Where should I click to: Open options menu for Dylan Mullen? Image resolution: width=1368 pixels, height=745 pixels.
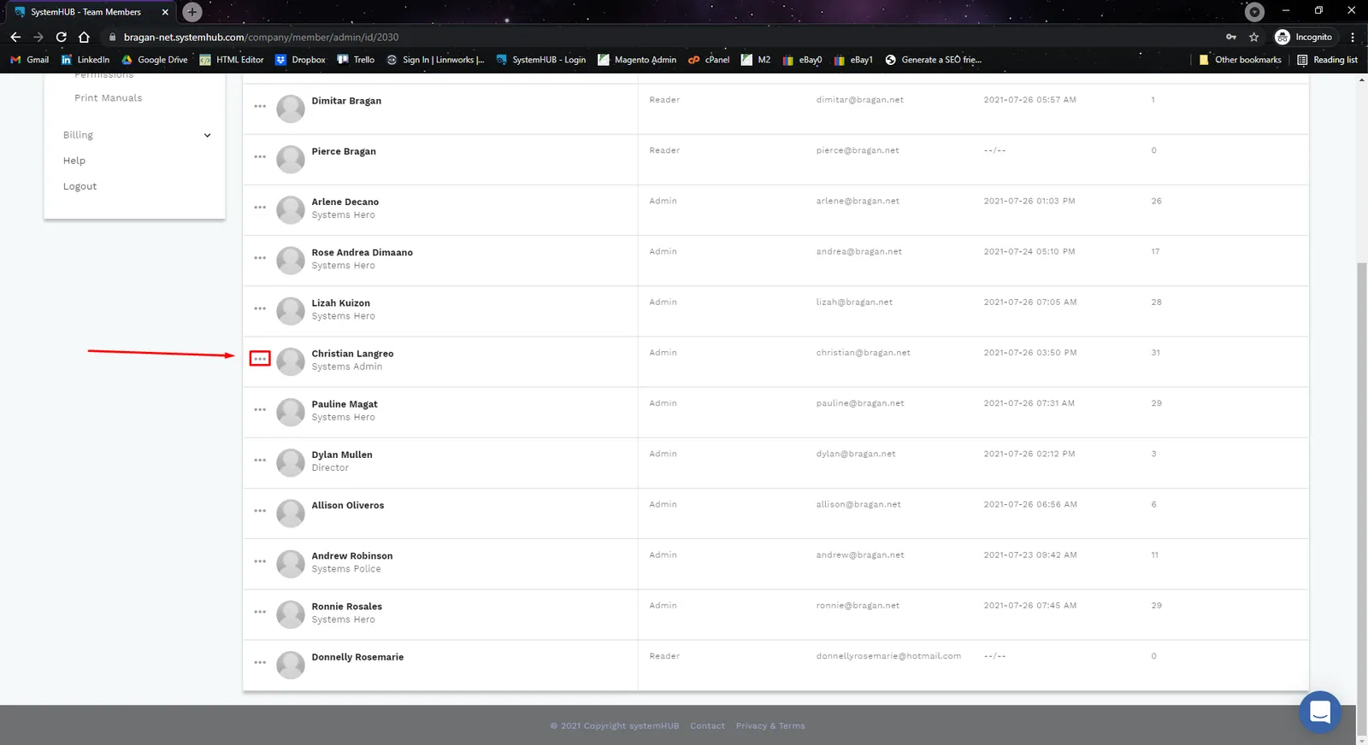[260, 460]
